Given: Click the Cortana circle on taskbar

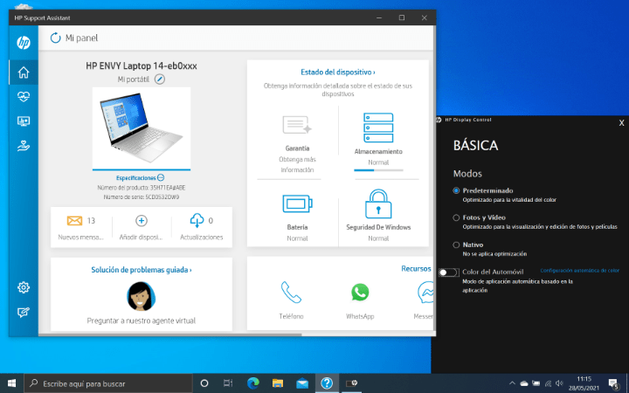Looking at the screenshot, I should [204, 383].
